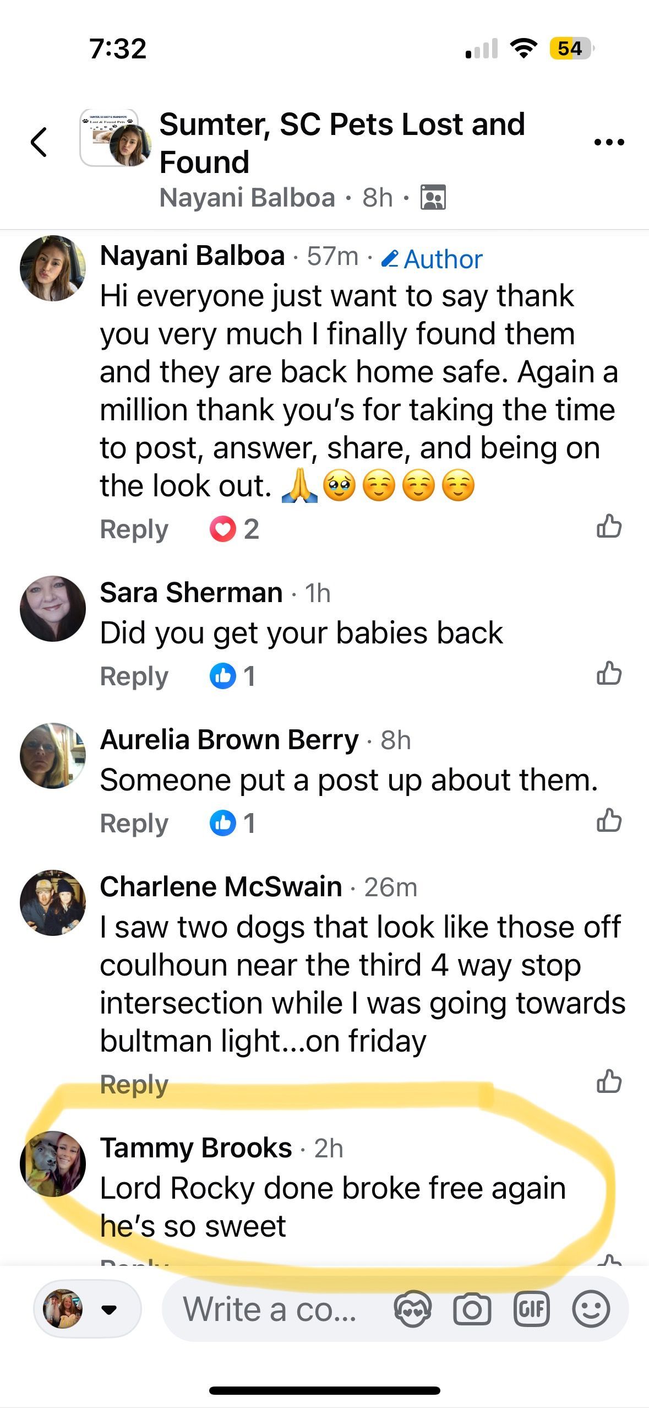This screenshot has height=1408, width=649.
Task: Reply to Sara Sherman's comment
Action: pos(134,676)
